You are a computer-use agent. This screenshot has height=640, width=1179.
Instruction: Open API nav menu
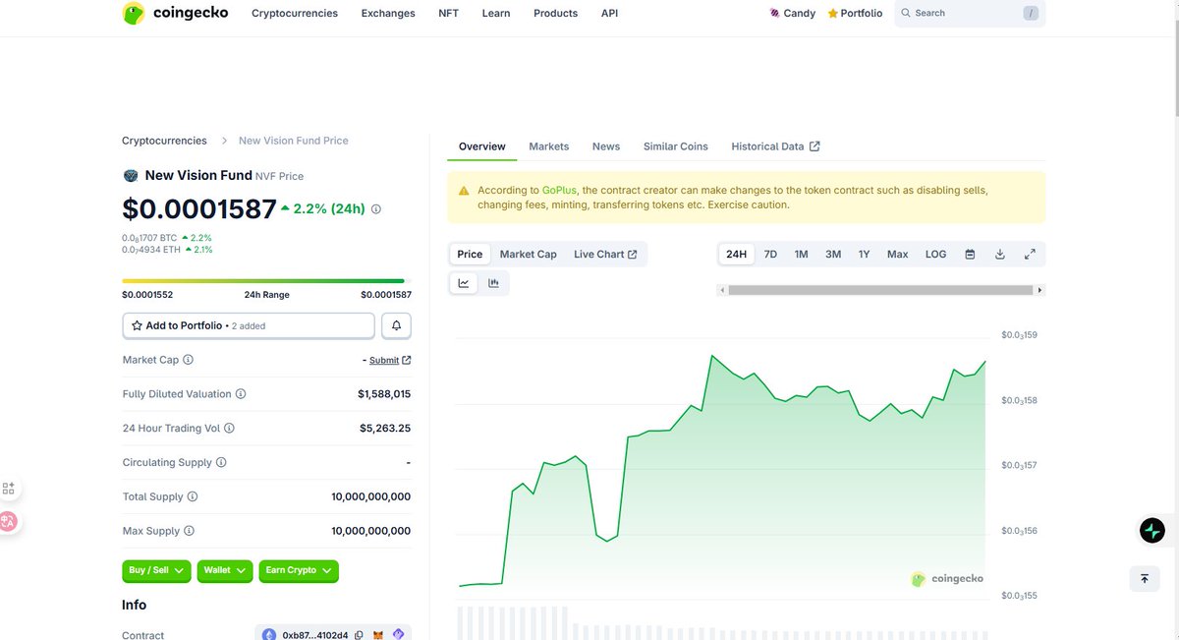click(609, 14)
